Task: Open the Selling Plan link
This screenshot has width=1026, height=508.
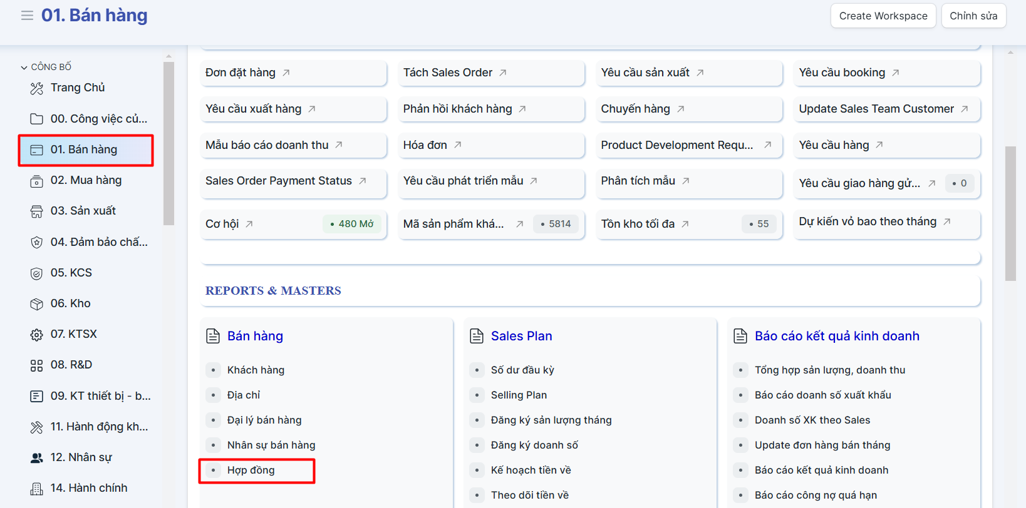Action: (x=519, y=395)
